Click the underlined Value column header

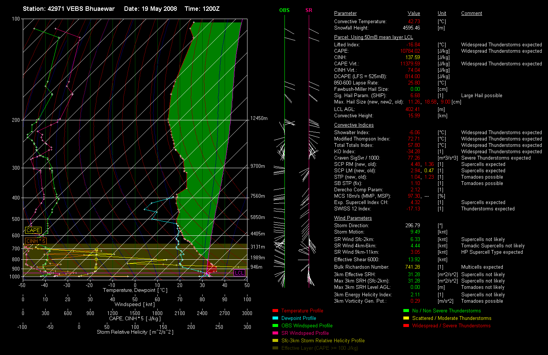(414, 13)
